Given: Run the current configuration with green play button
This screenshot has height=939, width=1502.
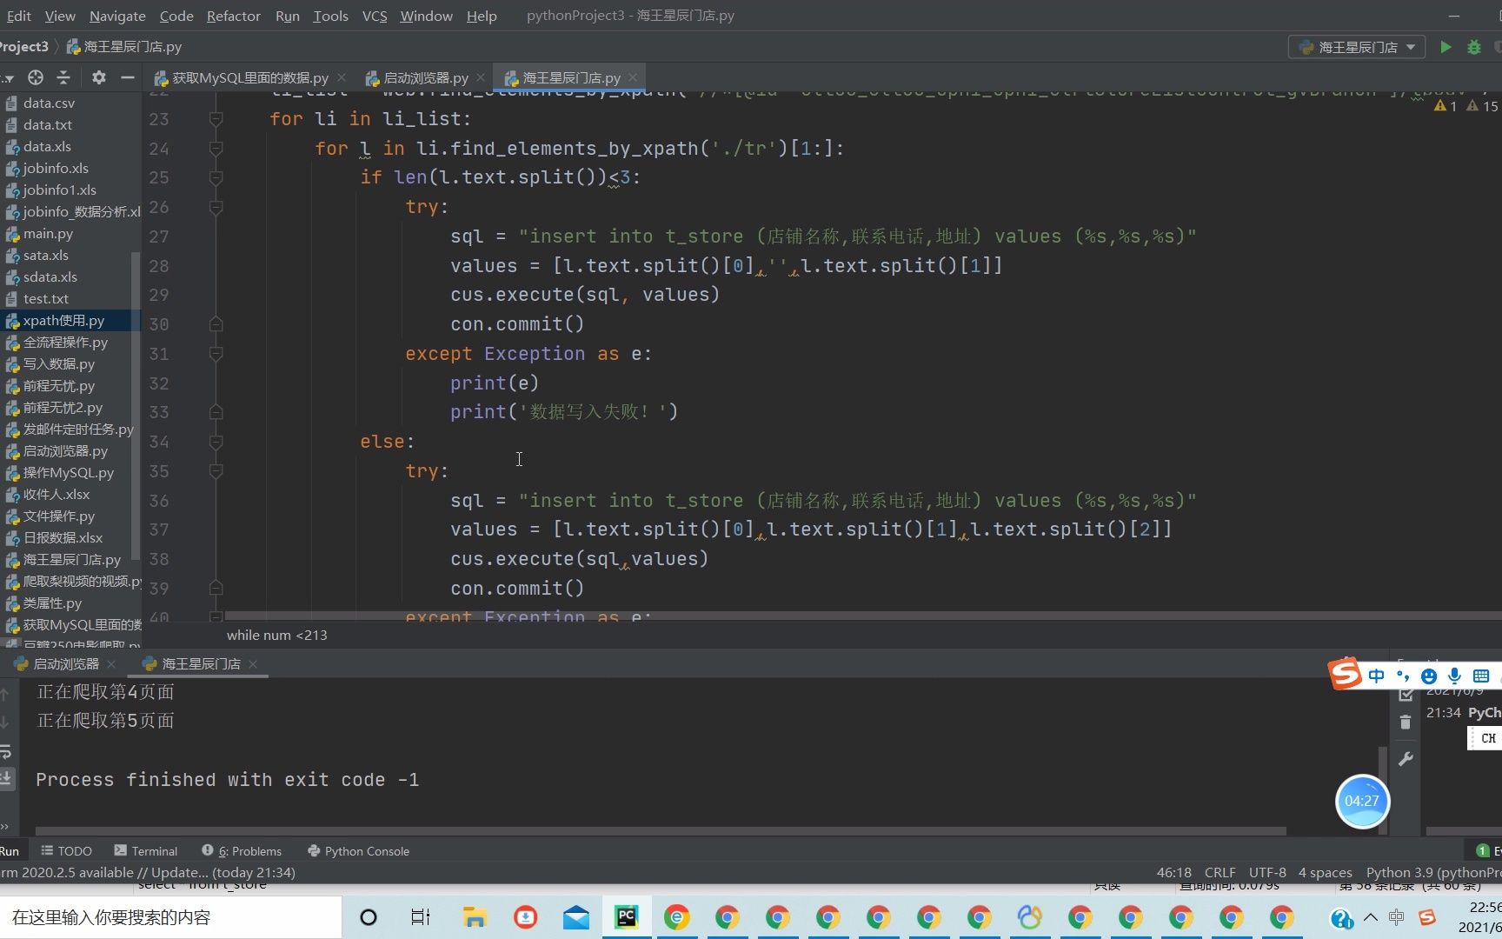Looking at the screenshot, I should click(1446, 47).
